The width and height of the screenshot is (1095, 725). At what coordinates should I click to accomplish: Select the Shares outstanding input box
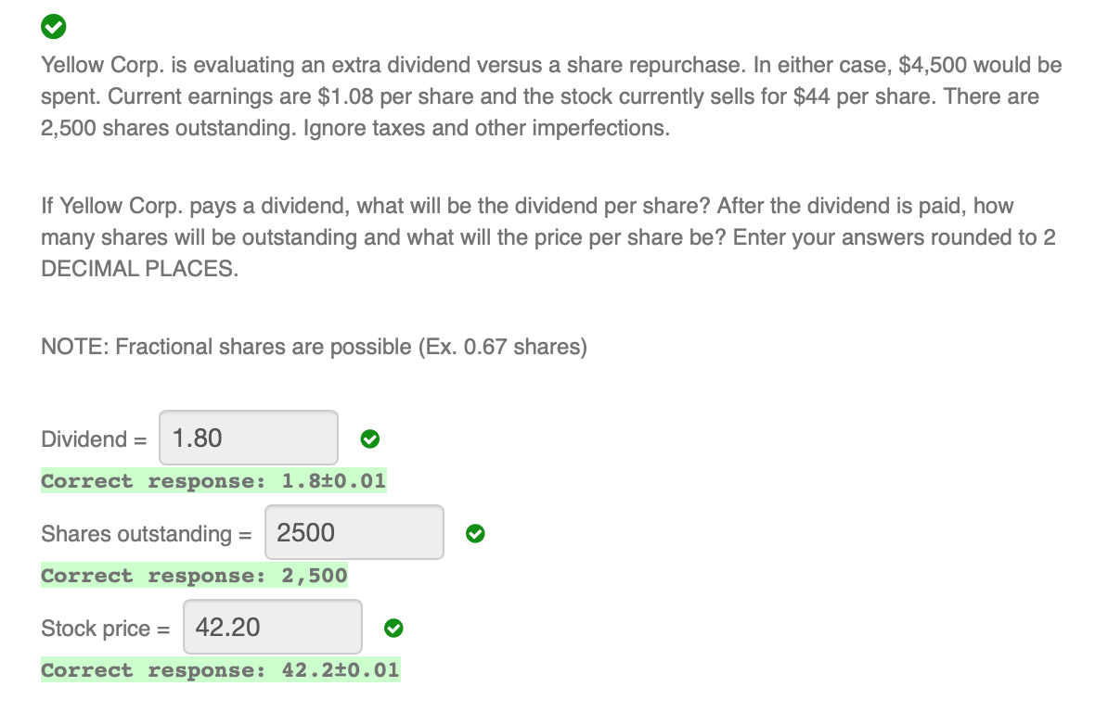tap(354, 531)
